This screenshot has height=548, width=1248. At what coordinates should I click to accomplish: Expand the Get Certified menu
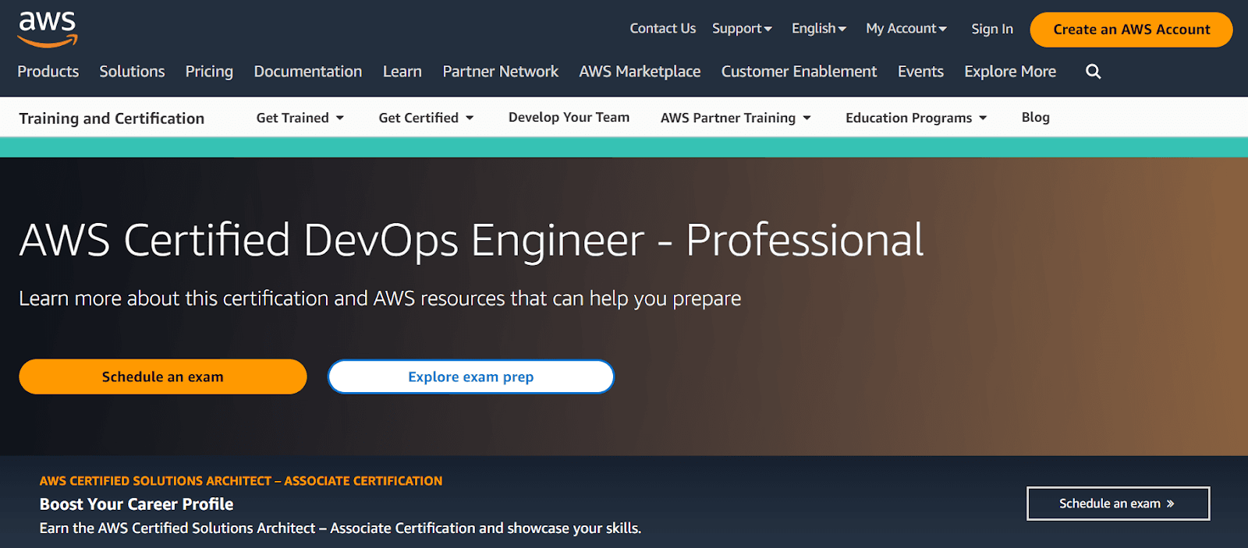point(427,118)
